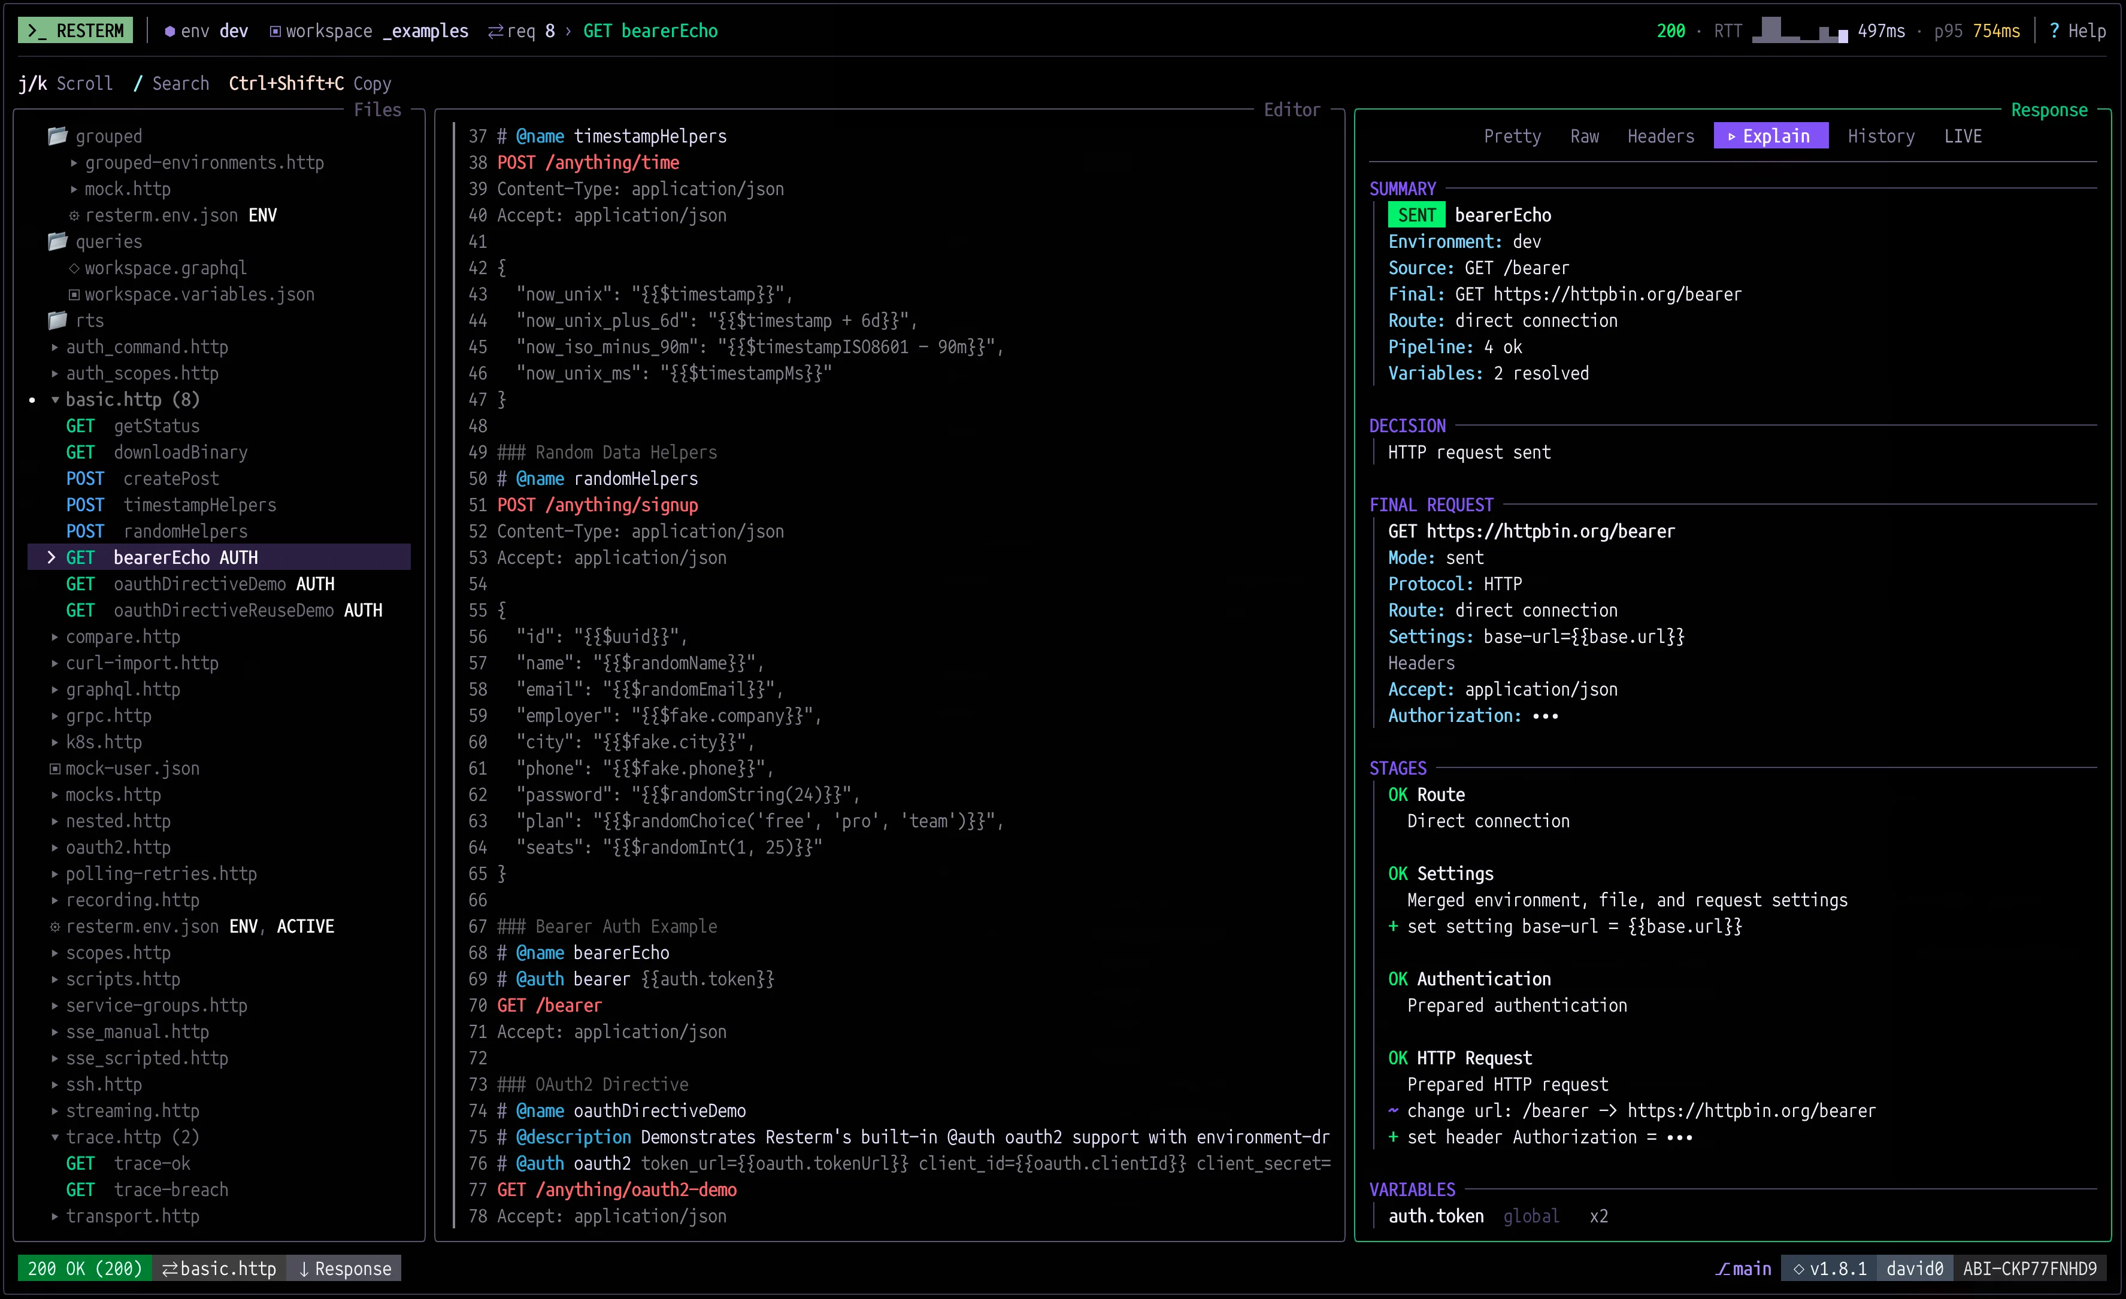Click the Response arrow status segment
The image size is (2126, 1299).
(345, 1269)
